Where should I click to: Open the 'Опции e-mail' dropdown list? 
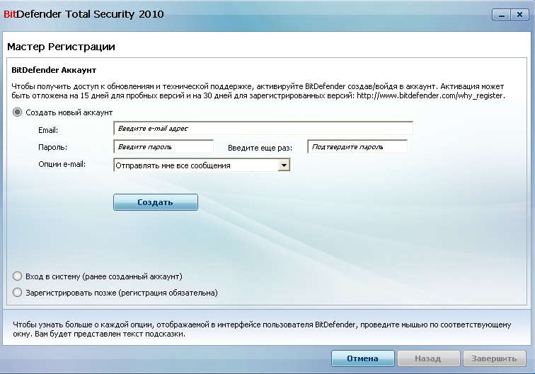[x=284, y=165]
